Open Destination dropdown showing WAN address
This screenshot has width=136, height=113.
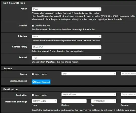tap(89, 95)
